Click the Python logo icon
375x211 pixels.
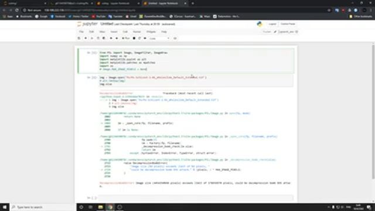click(260, 24)
